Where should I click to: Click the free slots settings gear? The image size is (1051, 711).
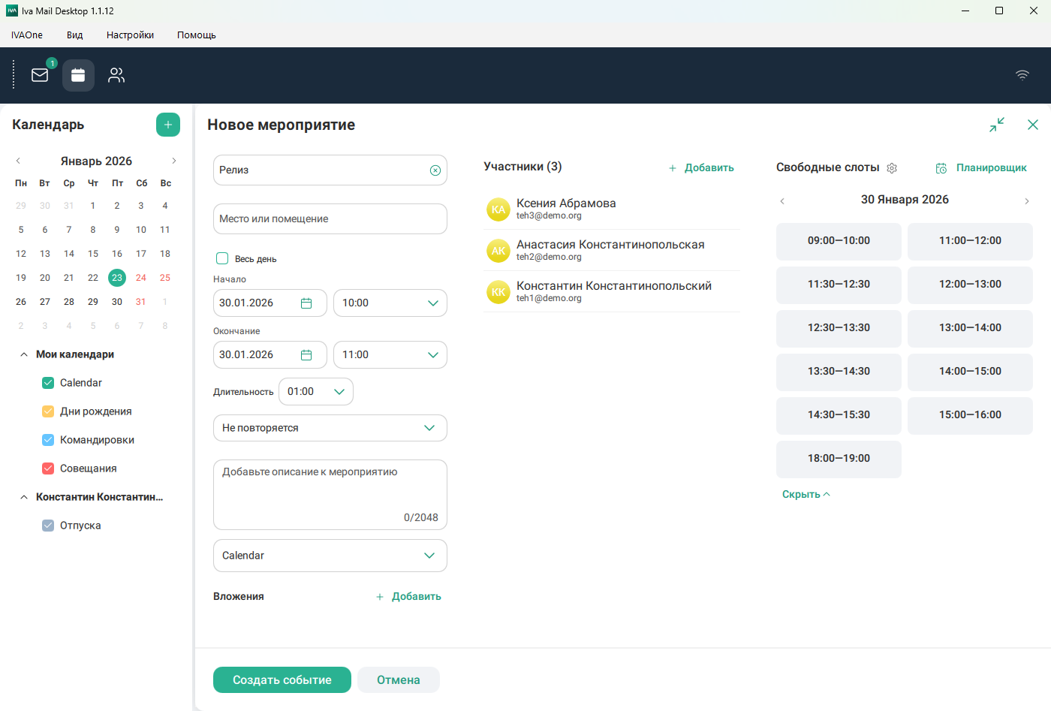coord(892,168)
